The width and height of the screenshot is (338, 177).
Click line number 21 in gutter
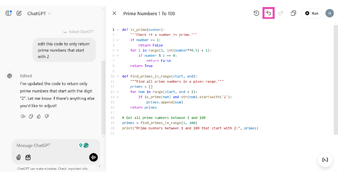pos(113,133)
